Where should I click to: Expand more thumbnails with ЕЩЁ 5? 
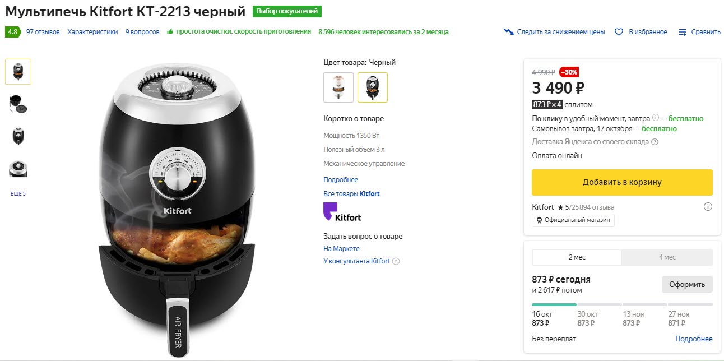tap(18, 194)
